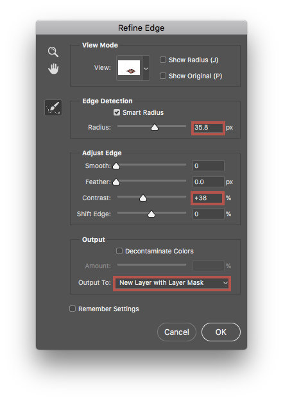Confirm with the OK button
This screenshot has width=283, height=401.
[221, 332]
